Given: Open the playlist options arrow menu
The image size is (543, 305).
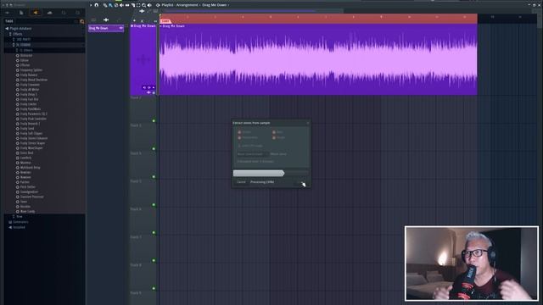Looking at the screenshot, I should (x=91, y=5).
